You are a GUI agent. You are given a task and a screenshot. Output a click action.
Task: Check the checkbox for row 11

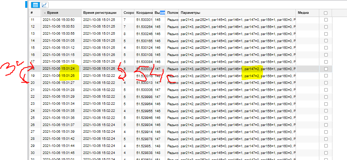point(326,20)
